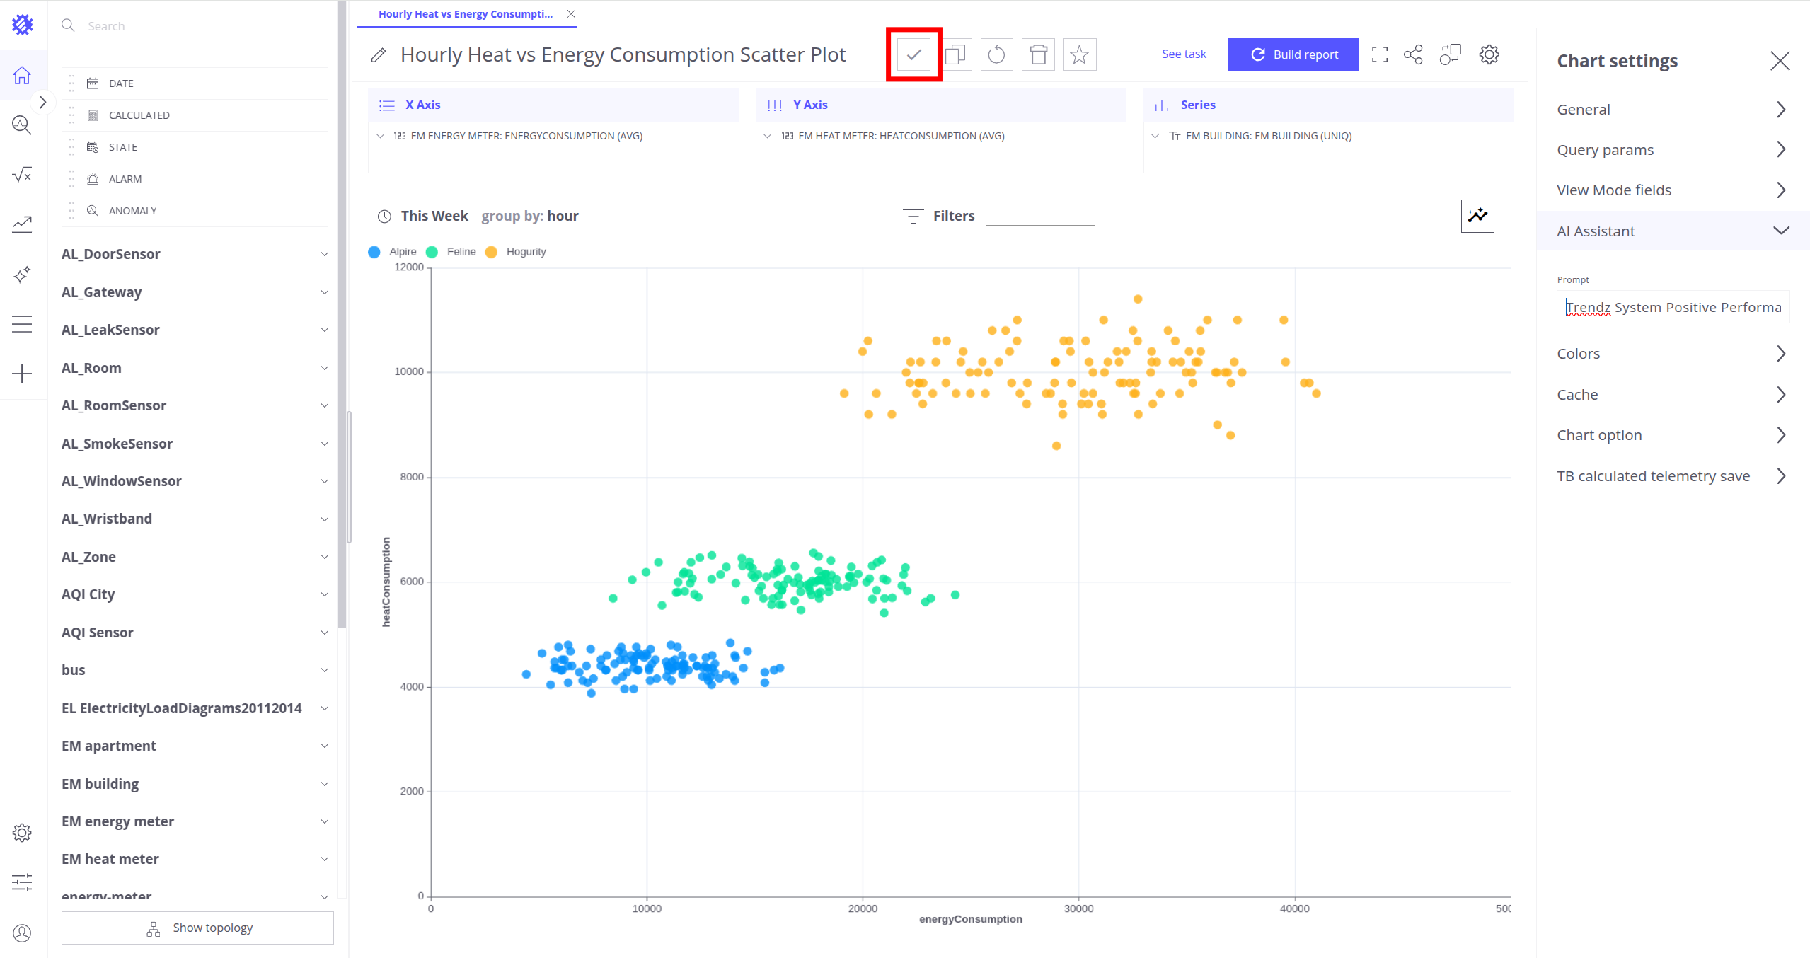Screen dimensions: 1810x958
Task: Click the duplicate view icon
Action: pyautogui.click(x=955, y=54)
